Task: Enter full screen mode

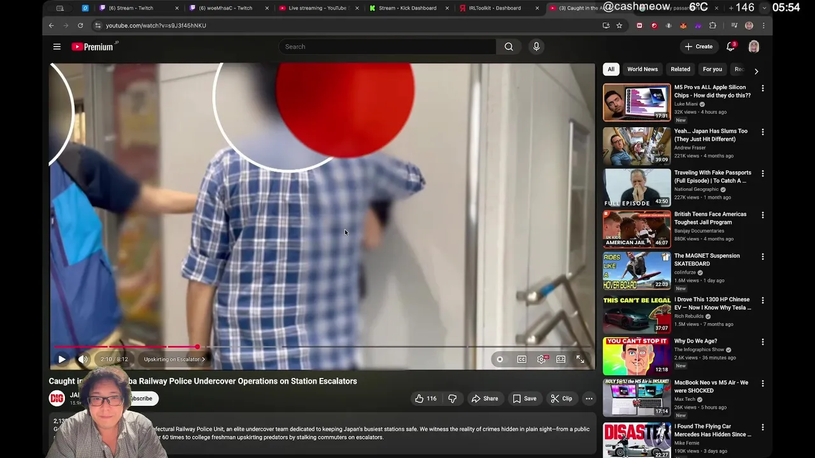Action: pos(580,359)
